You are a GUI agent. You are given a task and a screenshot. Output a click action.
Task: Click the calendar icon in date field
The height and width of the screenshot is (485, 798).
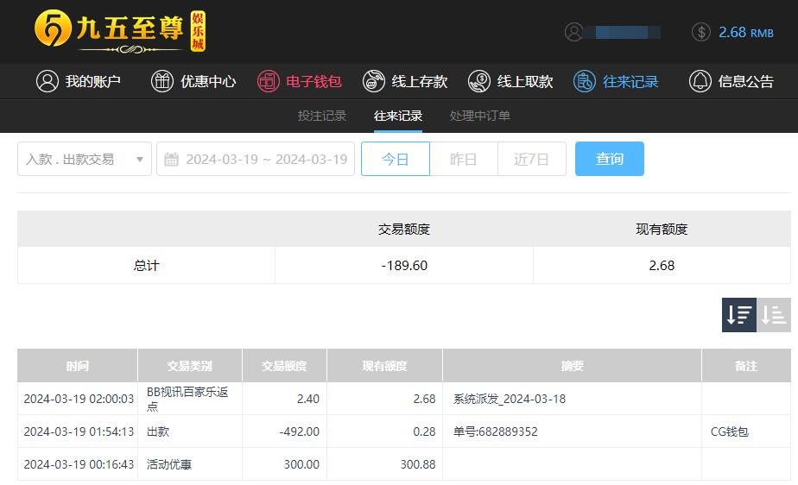[x=172, y=159]
